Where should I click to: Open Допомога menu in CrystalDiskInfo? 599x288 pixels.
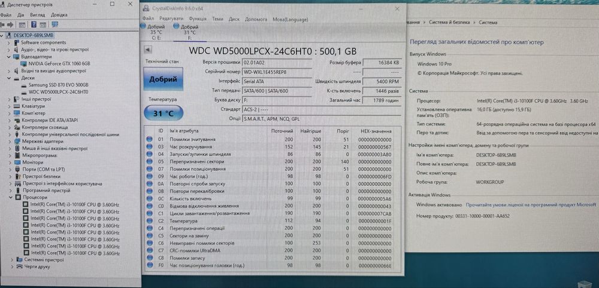[256, 19]
